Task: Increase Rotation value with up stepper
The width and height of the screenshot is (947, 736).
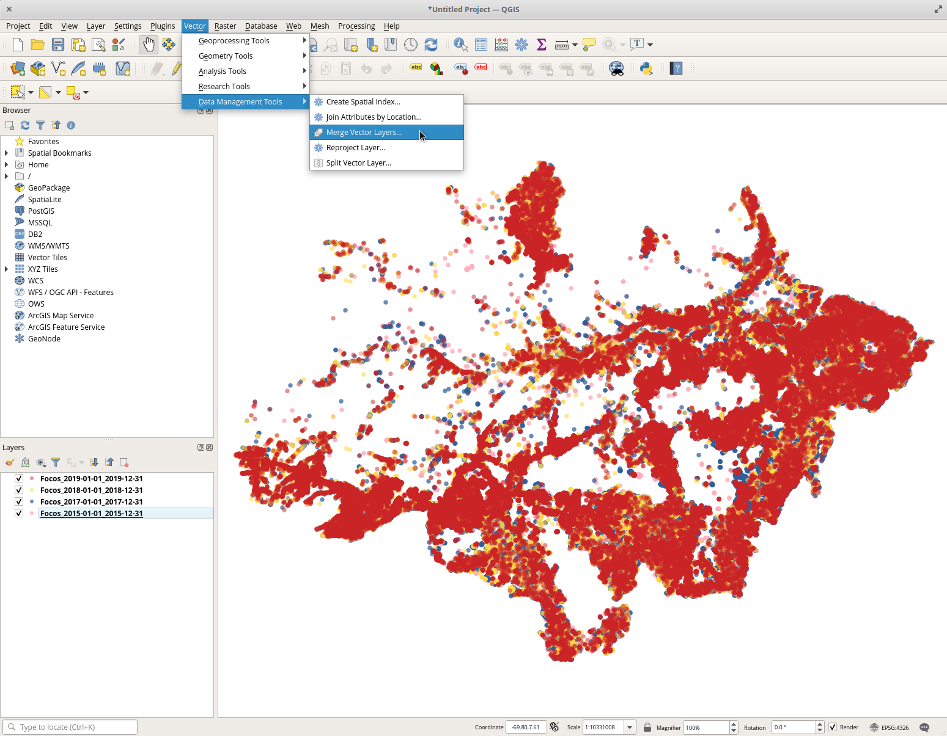Action: pos(820,724)
